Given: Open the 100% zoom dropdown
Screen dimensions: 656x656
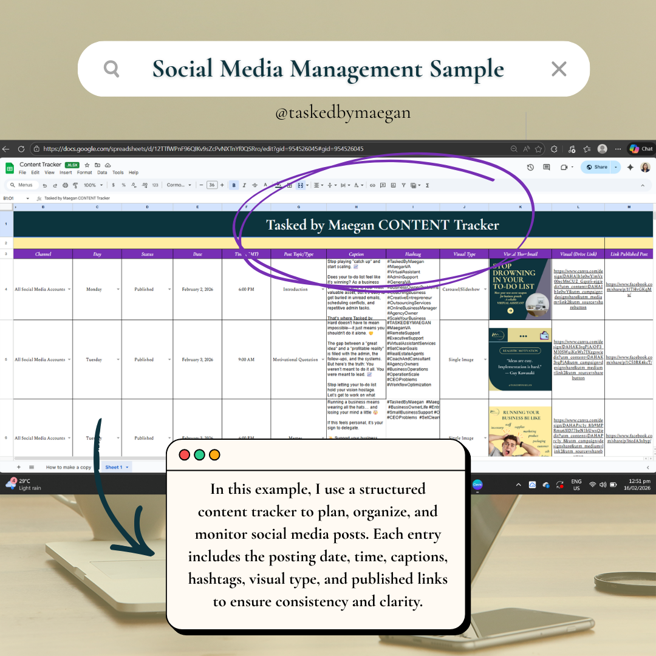Looking at the screenshot, I should click(x=92, y=185).
